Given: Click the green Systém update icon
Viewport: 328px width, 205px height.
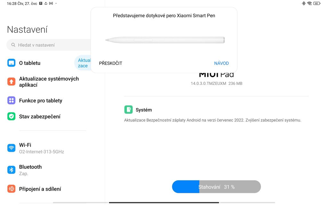Looking at the screenshot, I should pos(128,110).
